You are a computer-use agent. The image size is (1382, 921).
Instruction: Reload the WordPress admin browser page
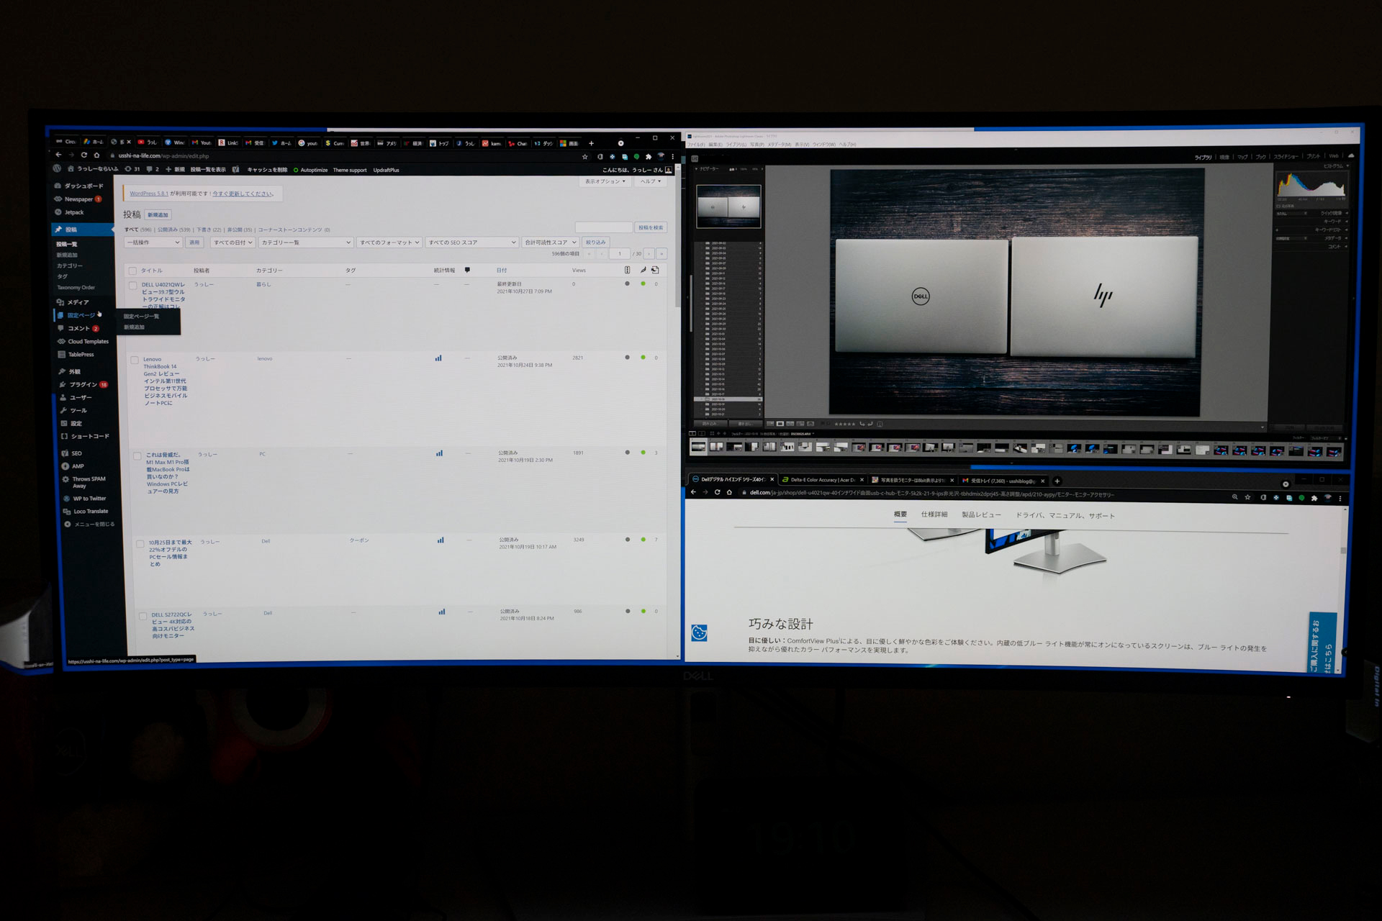(84, 155)
